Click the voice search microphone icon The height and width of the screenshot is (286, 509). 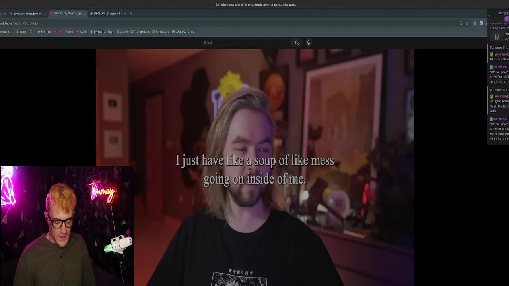308,43
